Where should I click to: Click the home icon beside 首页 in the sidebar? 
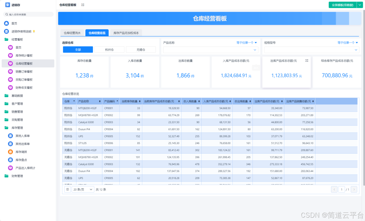tap(6, 23)
